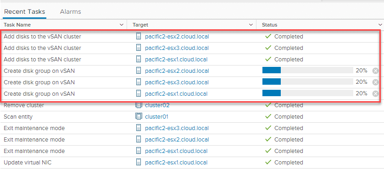
Task: Cancel Create disk group task on pacific2-esx1
Action: tap(375, 94)
